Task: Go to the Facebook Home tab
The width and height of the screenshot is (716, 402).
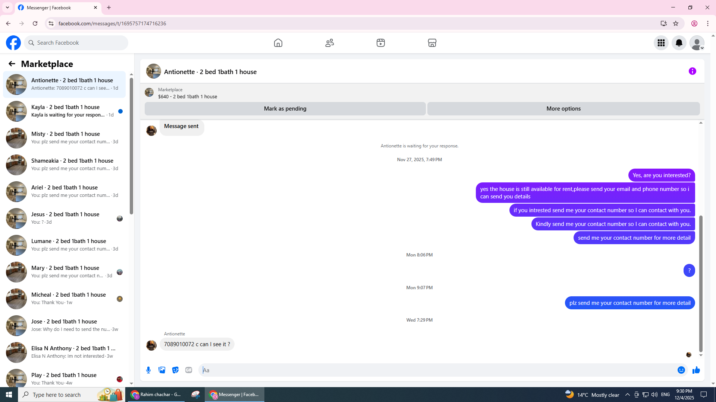Action: tap(278, 43)
